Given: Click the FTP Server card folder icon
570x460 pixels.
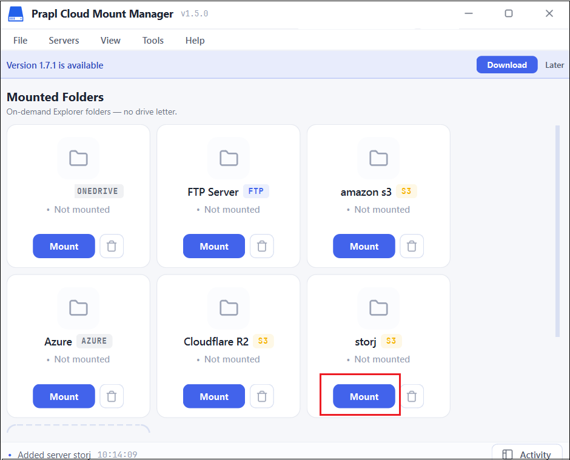Looking at the screenshot, I should point(229,158).
